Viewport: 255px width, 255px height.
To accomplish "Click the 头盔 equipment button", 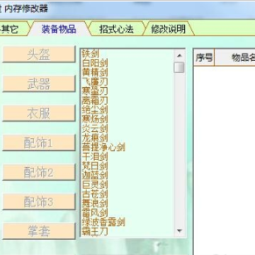I will pos(39,55).
